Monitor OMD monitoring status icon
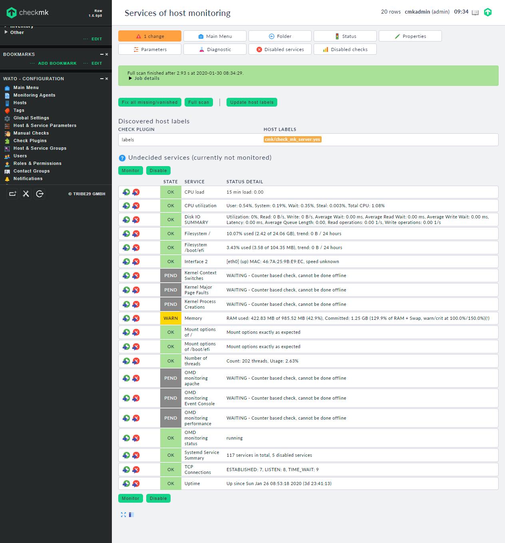505x543 pixels. click(126, 438)
